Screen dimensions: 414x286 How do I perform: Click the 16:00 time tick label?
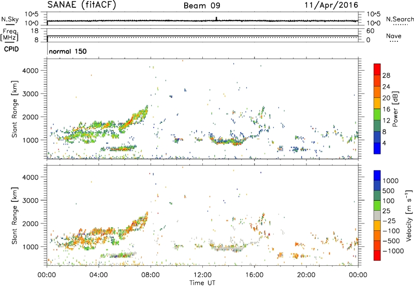(254, 275)
